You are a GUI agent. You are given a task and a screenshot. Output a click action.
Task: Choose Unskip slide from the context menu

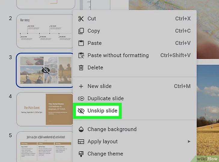(x=102, y=111)
